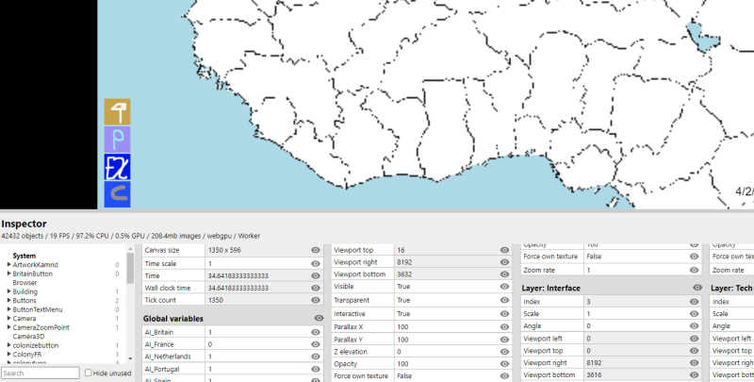
Task: Watch Layer: Interface via header eye
Action: click(x=697, y=288)
